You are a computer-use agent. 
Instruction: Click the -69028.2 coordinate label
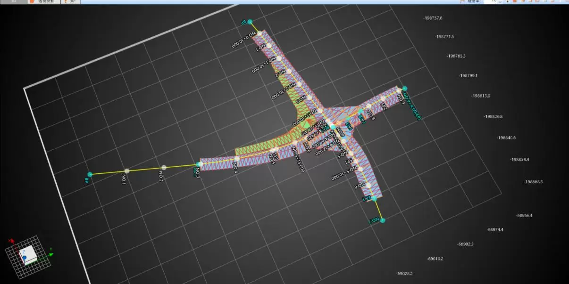[x=404, y=274]
